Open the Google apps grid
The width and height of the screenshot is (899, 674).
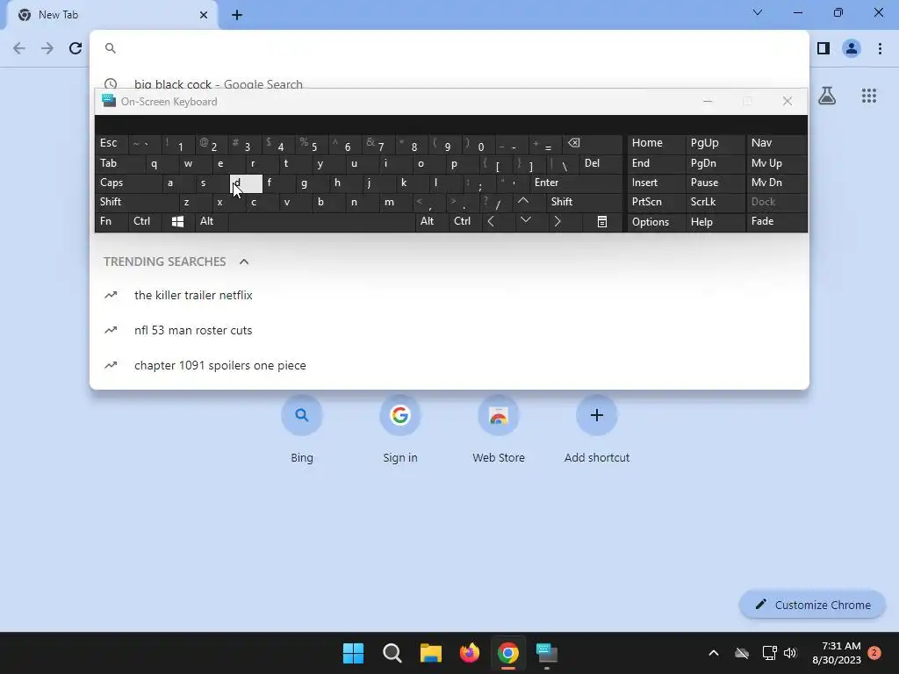pos(869,96)
